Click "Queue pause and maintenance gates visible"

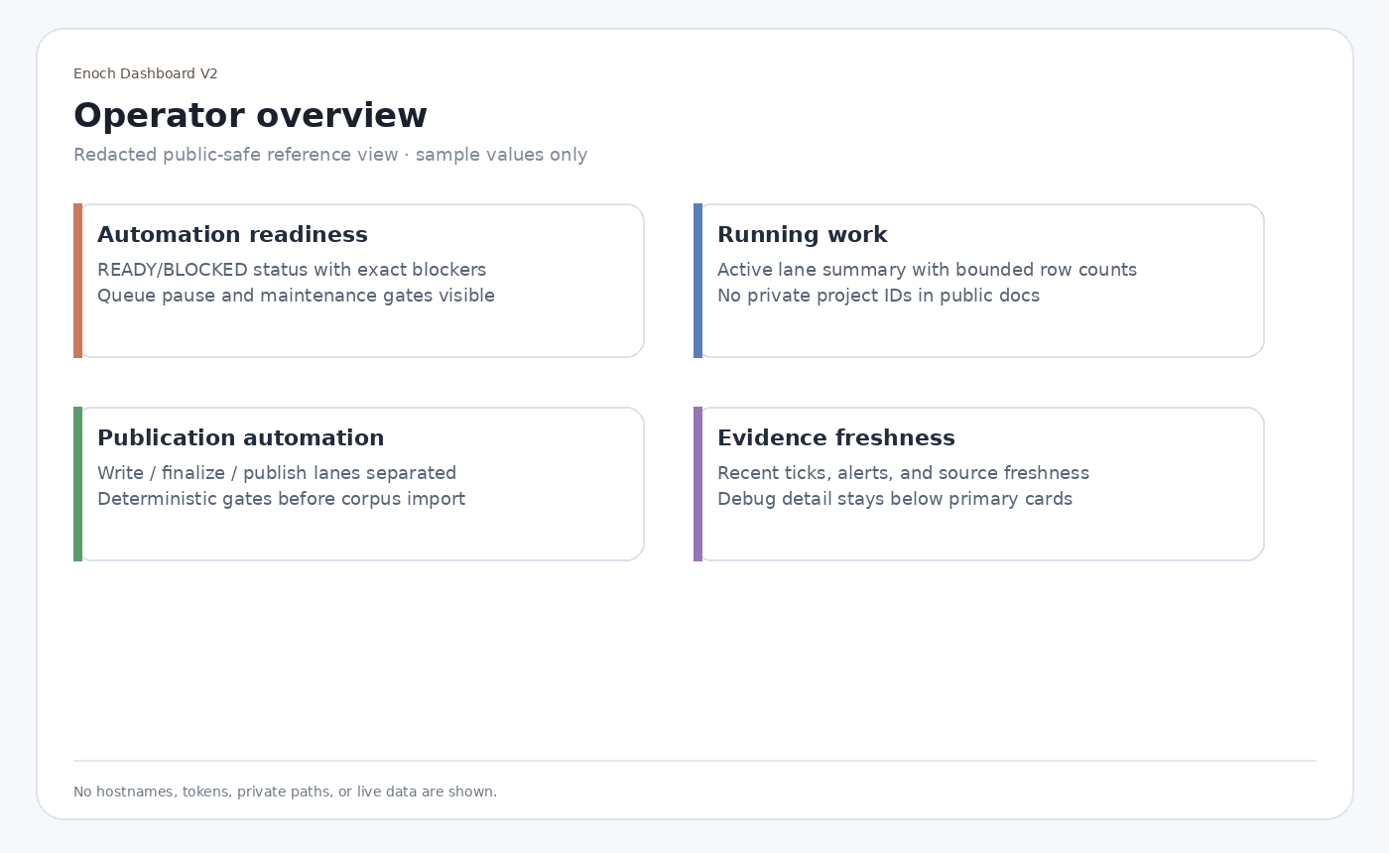click(296, 296)
